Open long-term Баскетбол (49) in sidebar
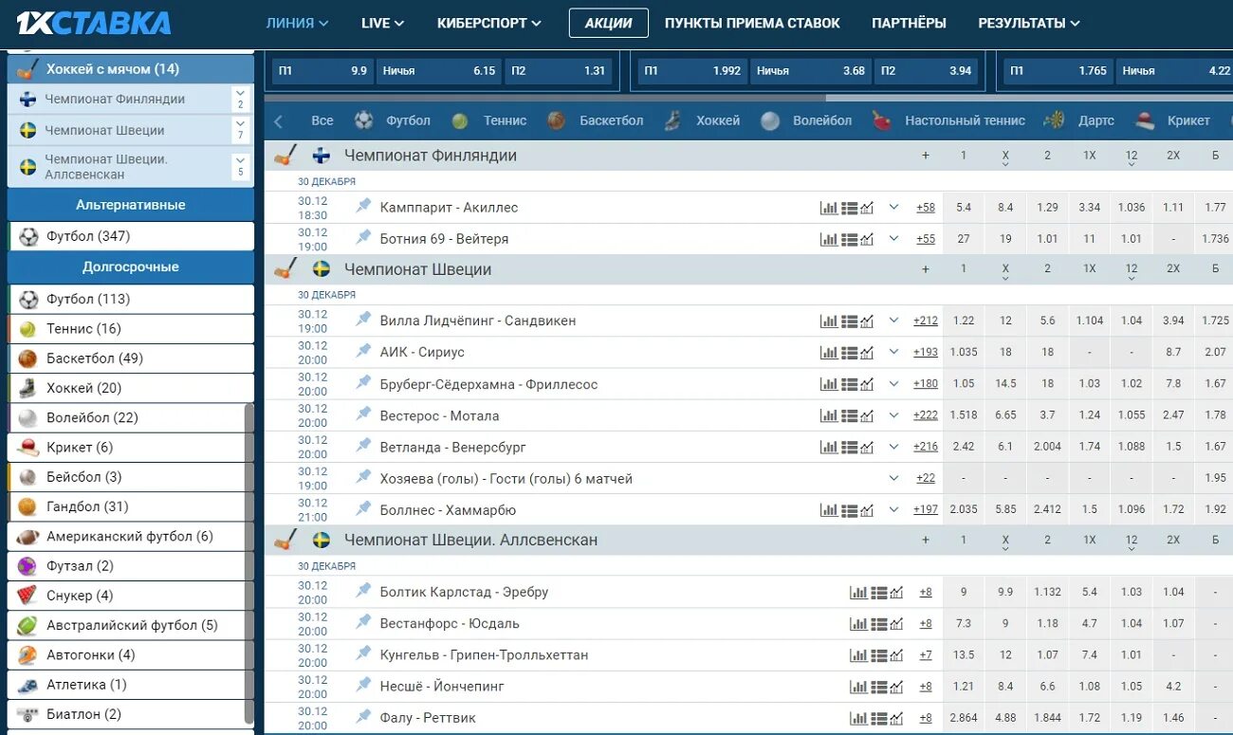 pyautogui.click(x=131, y=358)
